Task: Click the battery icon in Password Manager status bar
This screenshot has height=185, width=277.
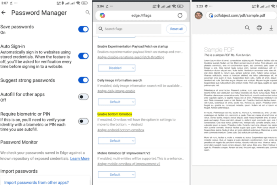Action: point(85,3)
